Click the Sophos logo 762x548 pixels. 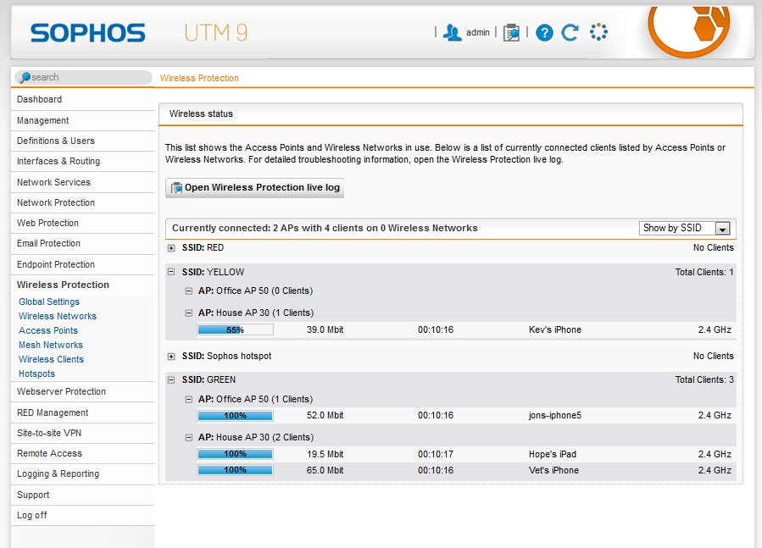[88, 33]
